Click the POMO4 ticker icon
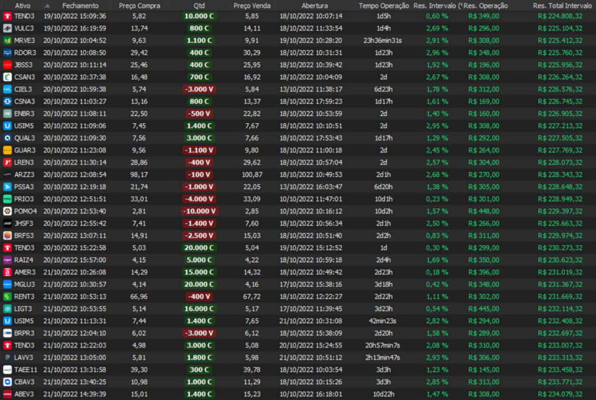The image size is (596, 400). coord(8,211)
